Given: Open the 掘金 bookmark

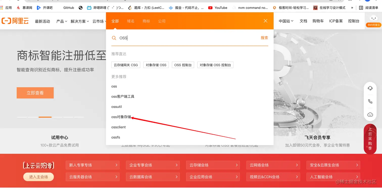Looking at the screenshot, I should (186, 8).
